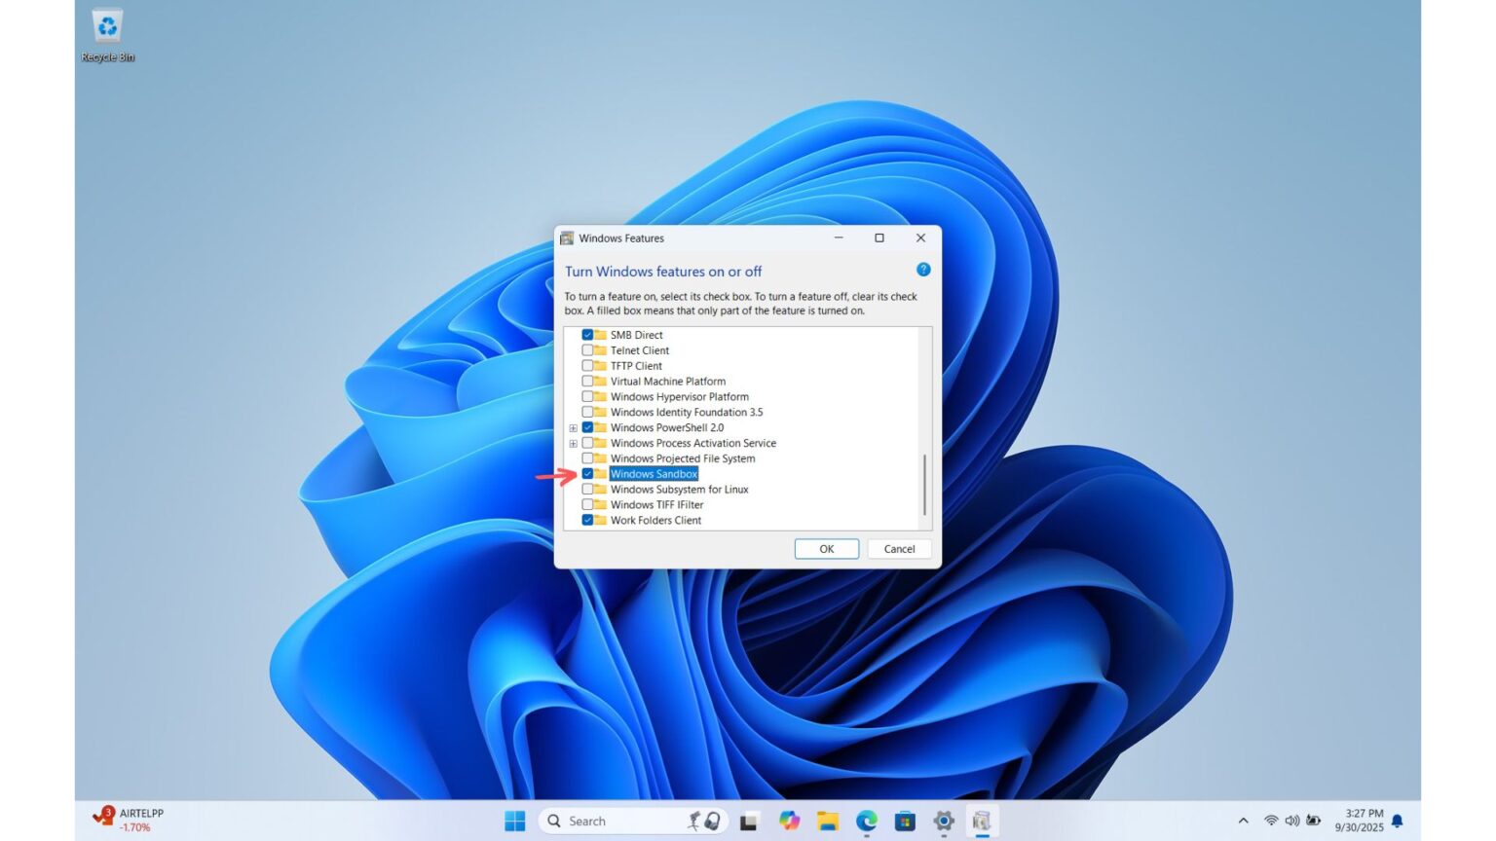Disable the Work Folders Client feature
The image size is (1496, 841).
(x=588, y=520)
